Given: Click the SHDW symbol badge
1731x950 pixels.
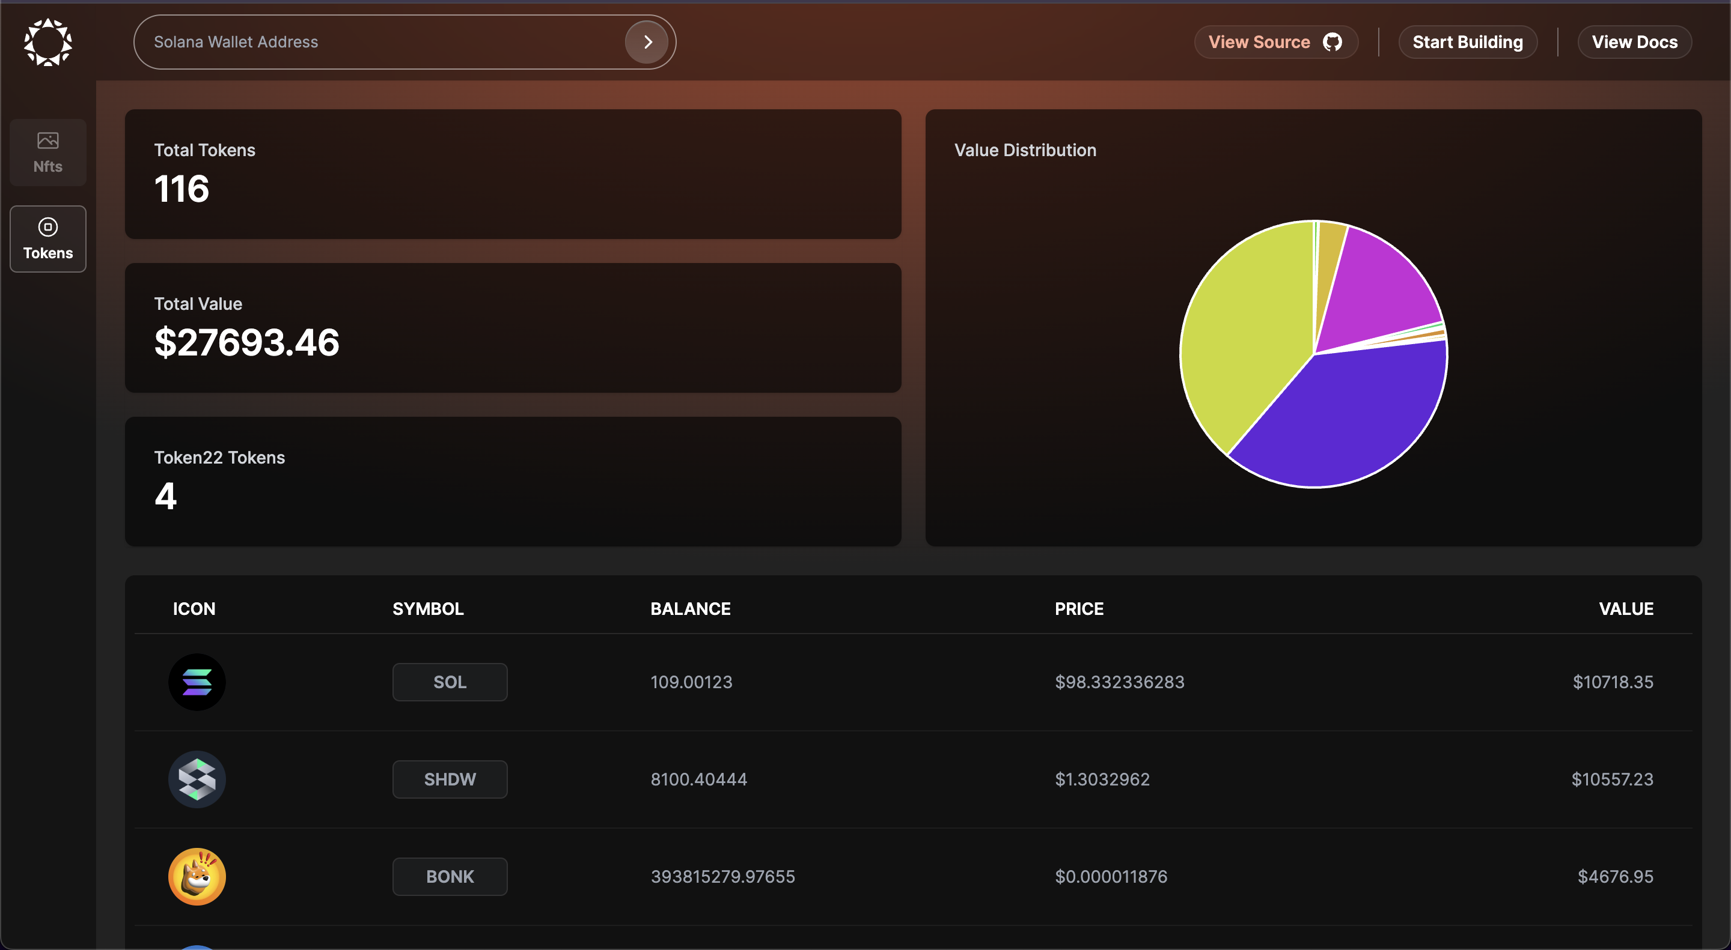Looking at the screenshot, I should point(450,779).
